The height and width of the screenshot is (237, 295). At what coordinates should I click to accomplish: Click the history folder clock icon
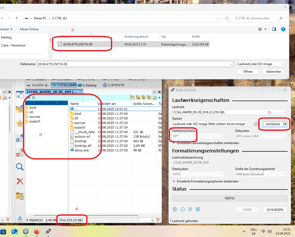pyautogui.click(x=132, y=98)
